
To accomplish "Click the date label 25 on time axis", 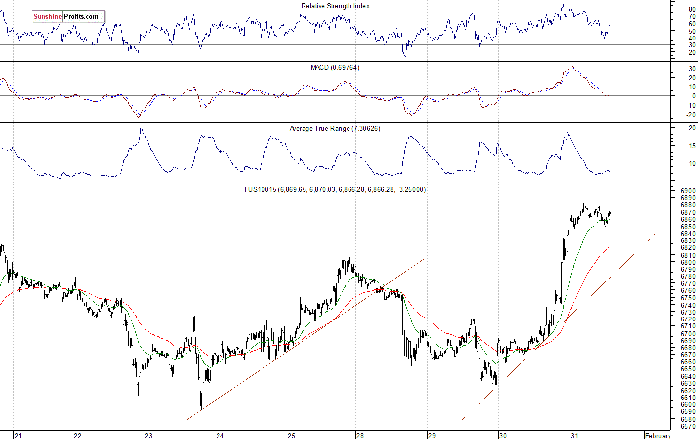I will [291, 435].
